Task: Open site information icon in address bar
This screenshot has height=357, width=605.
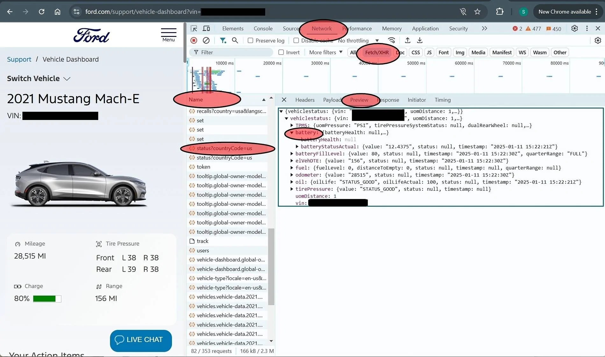Action: point(76,12)
